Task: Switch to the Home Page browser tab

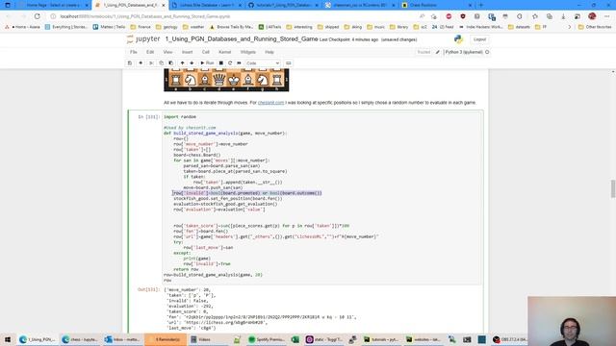Action: 53,5
